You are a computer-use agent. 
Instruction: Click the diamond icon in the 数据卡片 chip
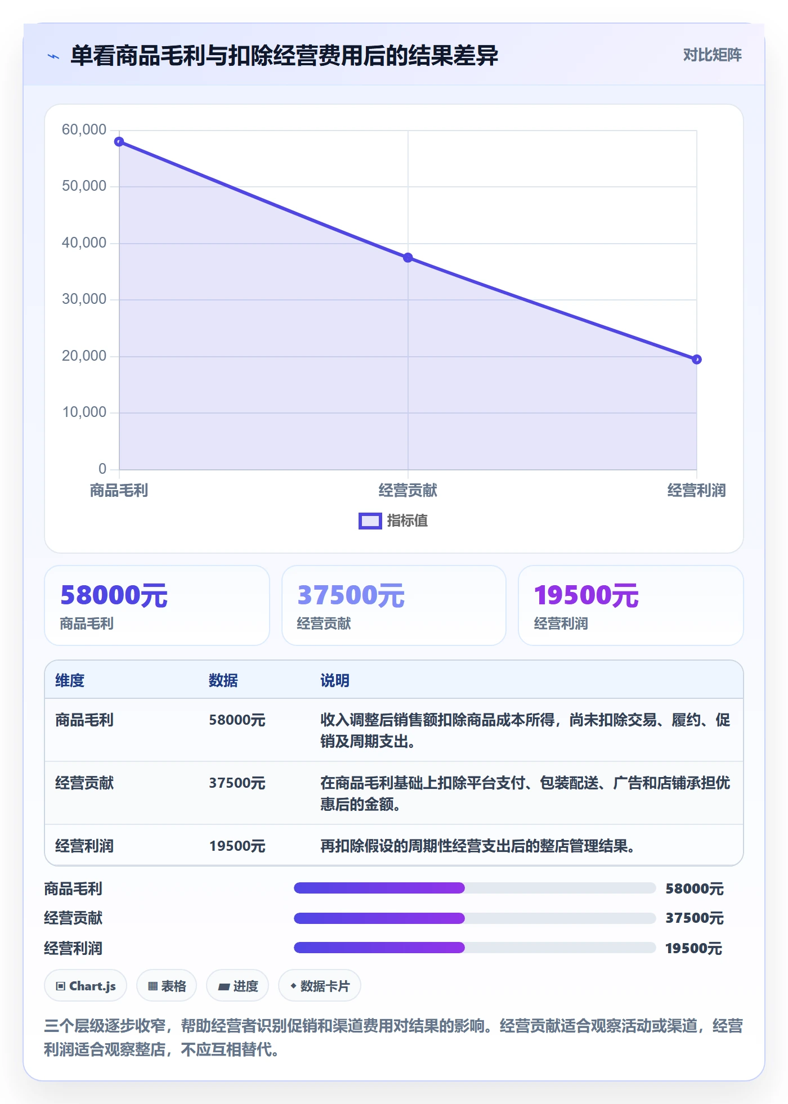(293, 986)
